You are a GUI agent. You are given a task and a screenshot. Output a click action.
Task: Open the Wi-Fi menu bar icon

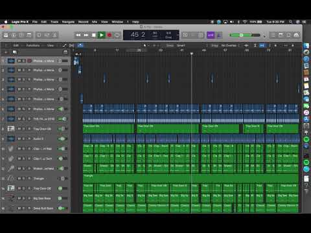tap(245, 22)
